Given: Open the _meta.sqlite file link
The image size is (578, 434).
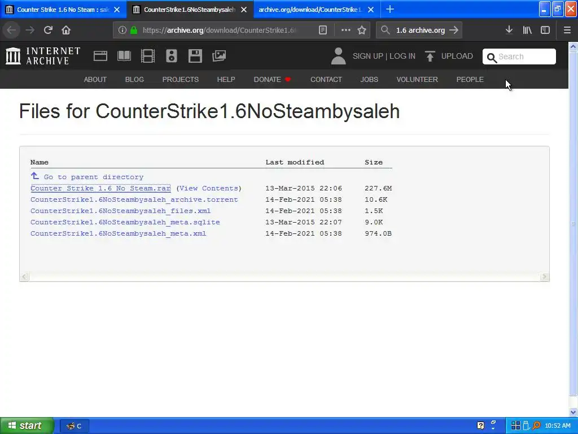Looking at the screenshot, I should click(125, 222).
